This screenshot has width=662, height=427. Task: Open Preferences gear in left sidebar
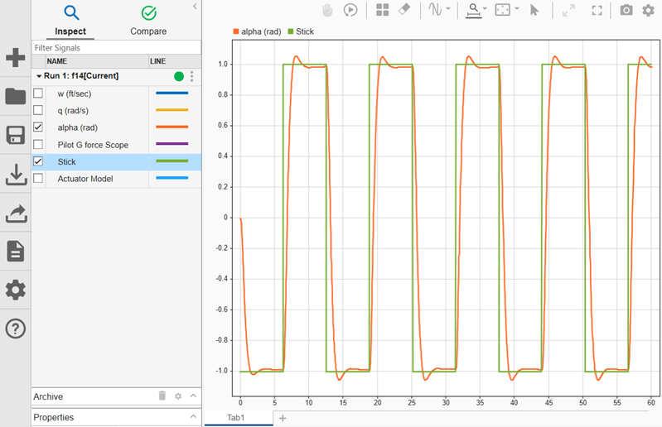(x=16, y=290)
